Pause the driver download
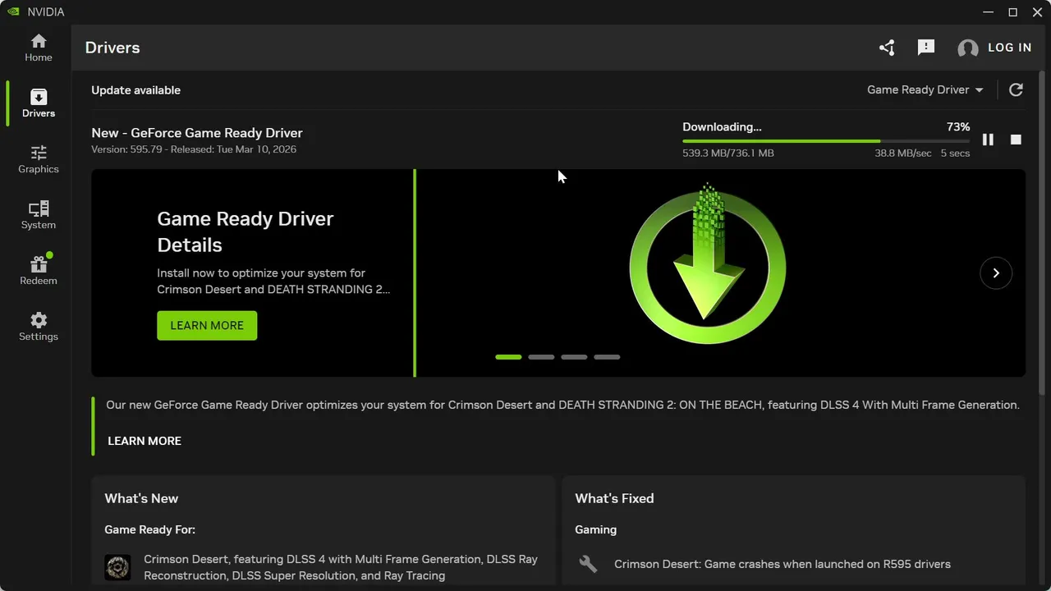The image size is (1051, 591). coord(988,140)
